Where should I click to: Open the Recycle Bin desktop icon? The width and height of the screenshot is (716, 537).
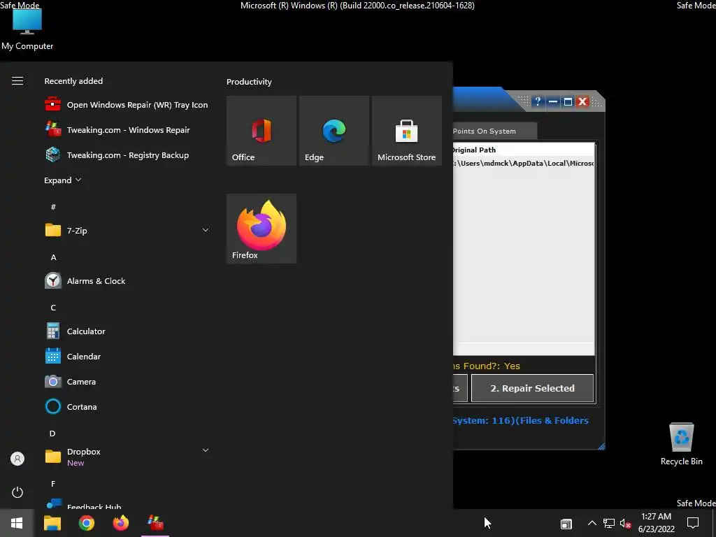[681, 444]
